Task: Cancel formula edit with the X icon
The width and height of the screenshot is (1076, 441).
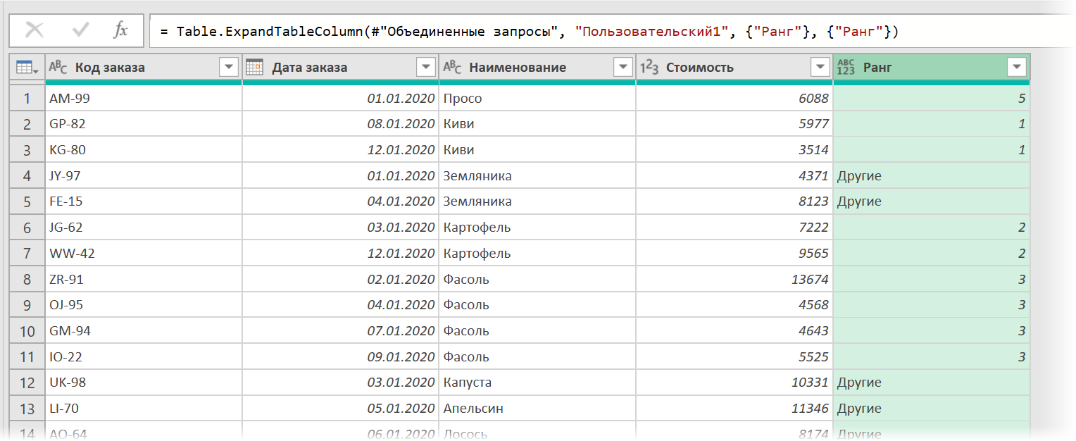Action: point(35,31)
